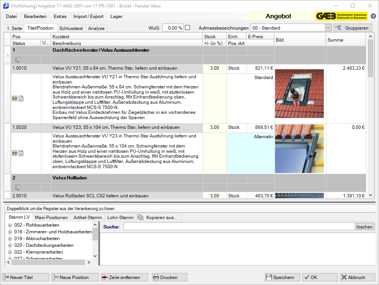Open the grid table icon for position 1.0010
379x285 pixels.
click(15, 98)
